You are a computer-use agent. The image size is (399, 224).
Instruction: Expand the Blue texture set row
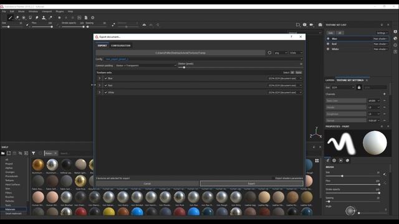pyautogui.click(x=100, y=78)
